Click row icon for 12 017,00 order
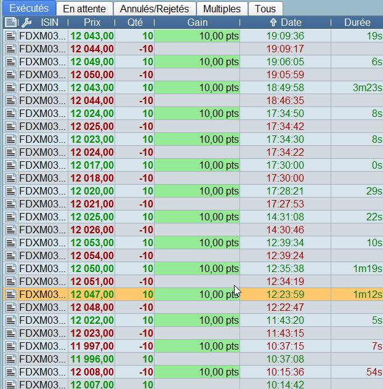This screenshot has height=389, width=383. (x=10, y=165)
